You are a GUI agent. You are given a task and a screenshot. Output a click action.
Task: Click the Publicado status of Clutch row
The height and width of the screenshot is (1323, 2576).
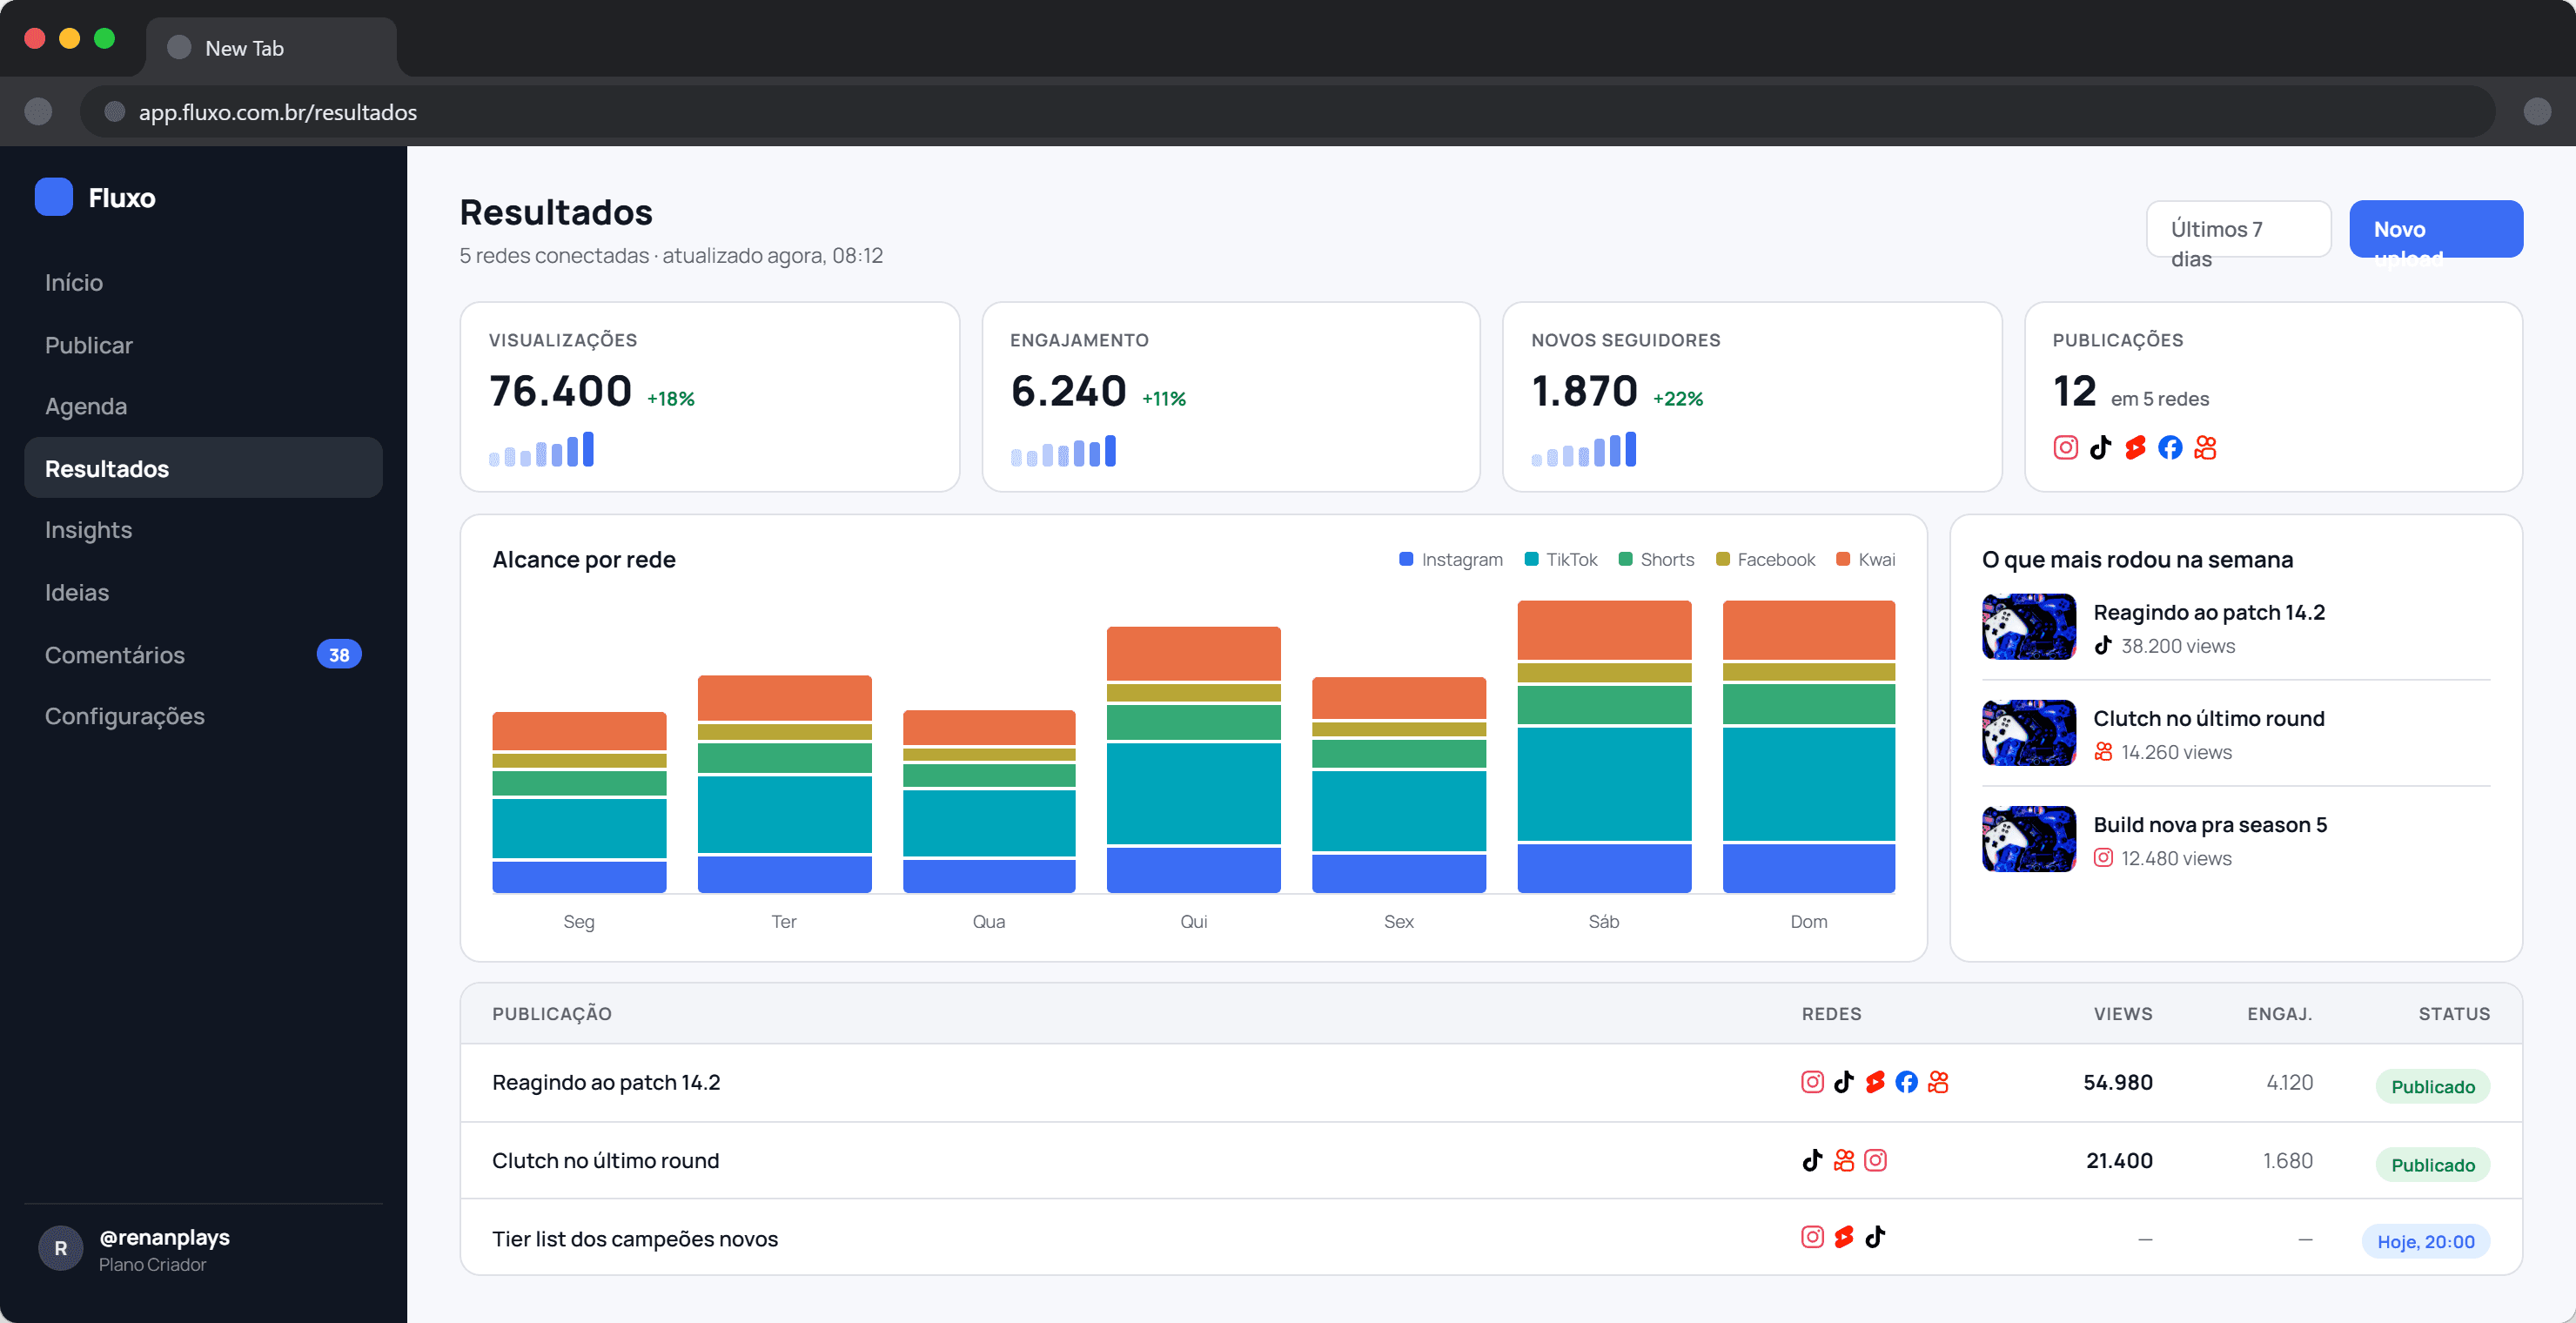click(x=2432, y=1165)
